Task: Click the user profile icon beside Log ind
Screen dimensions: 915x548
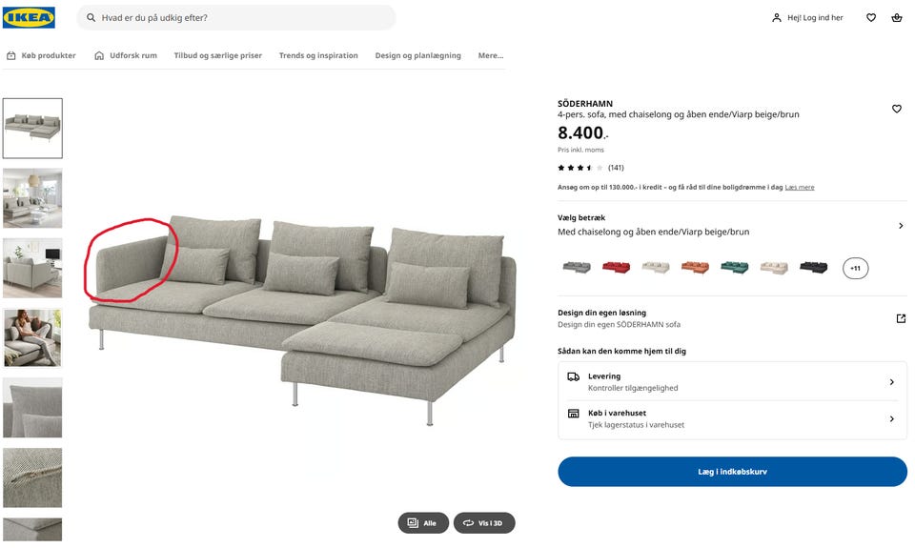Action: [776, 18]
